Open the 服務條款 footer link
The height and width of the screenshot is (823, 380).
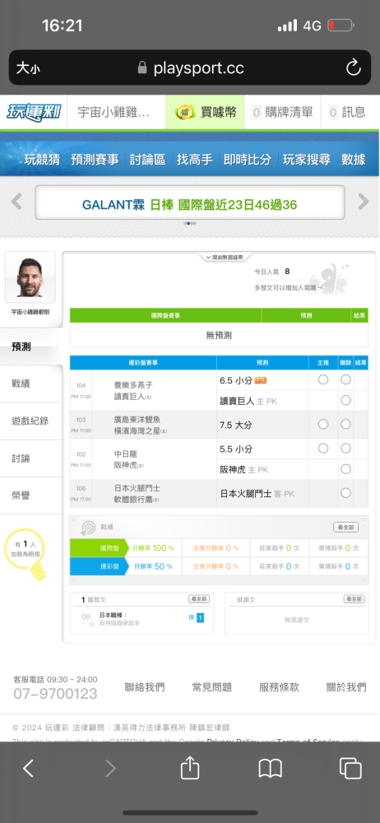pos(279,687)
